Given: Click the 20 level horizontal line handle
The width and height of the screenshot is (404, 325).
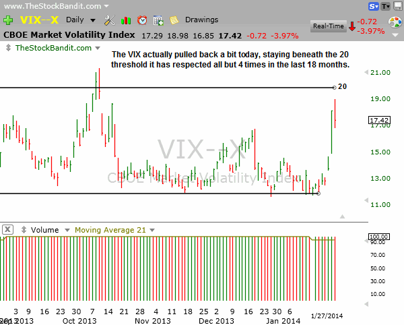Looking at the screenshot, I should click(x=335, y=87).
